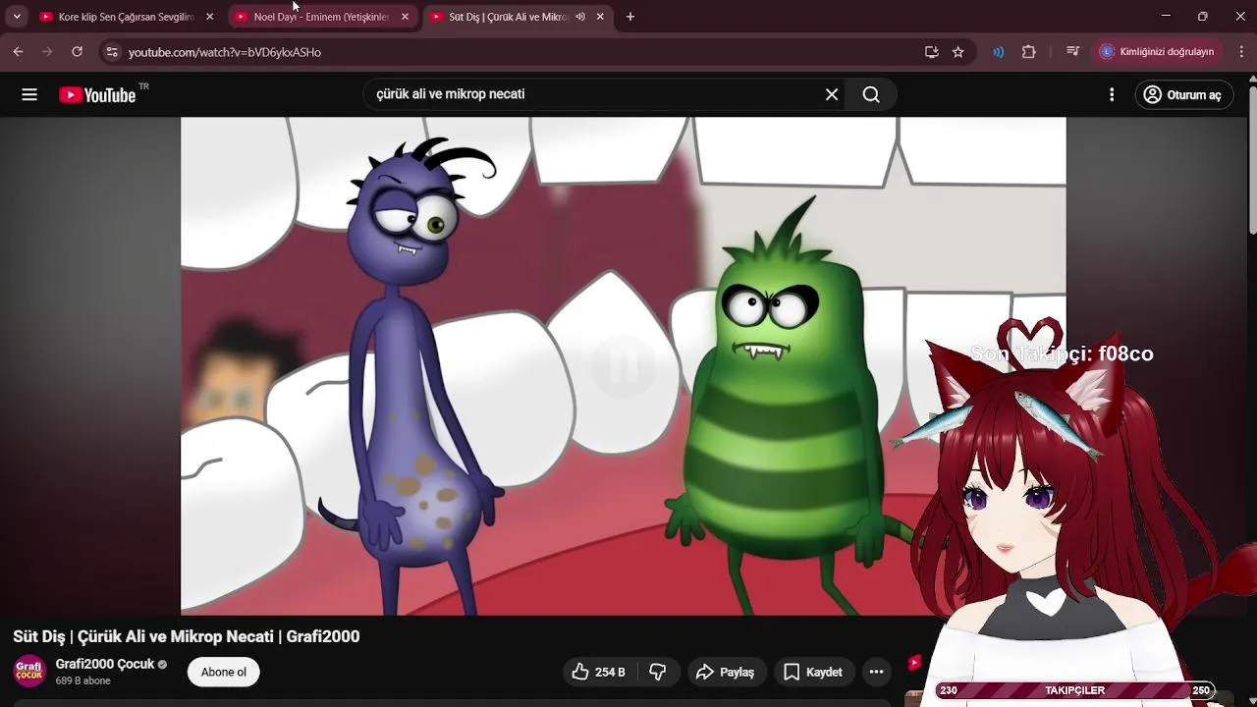
Task: Clear the search query with X
Action: pos(832,94)
